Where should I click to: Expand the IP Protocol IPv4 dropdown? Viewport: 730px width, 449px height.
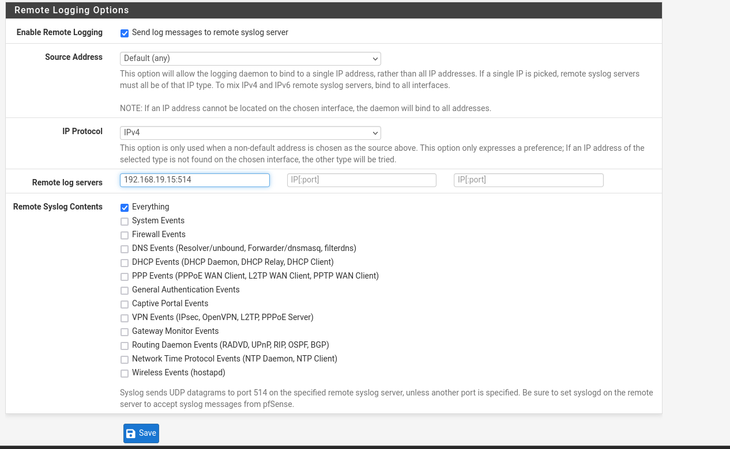click(x=250, y=133)
